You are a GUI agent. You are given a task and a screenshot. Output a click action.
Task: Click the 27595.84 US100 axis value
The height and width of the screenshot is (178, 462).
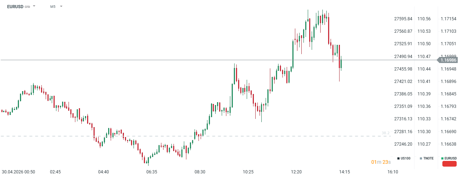(x=403, y=19)
